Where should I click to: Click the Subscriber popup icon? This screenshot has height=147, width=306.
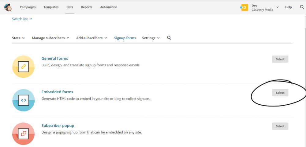point(24,134)
